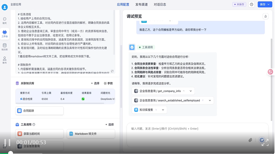Toggle the 结果重排 green checkbox
This screenshot has height=154, width=275.
click(83, 99)
